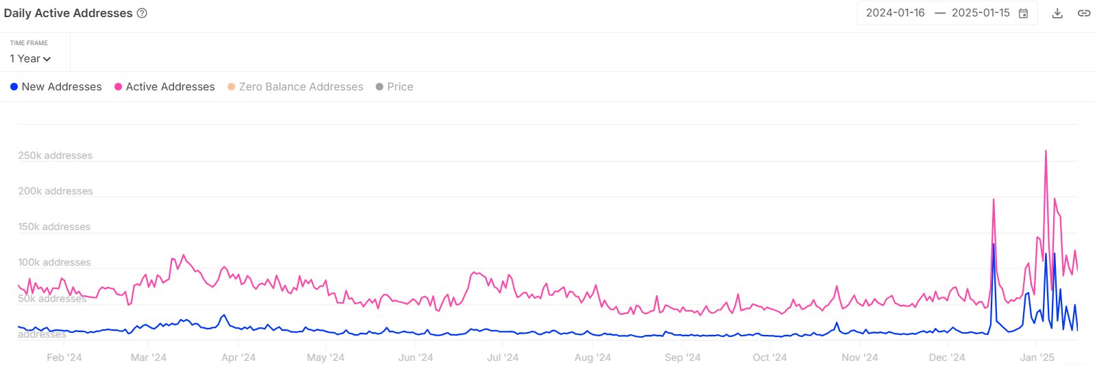The height and width of the screenshot is (365, 1095).
Task: Click the Daily Active Addresses title
Action: (68, 13)
